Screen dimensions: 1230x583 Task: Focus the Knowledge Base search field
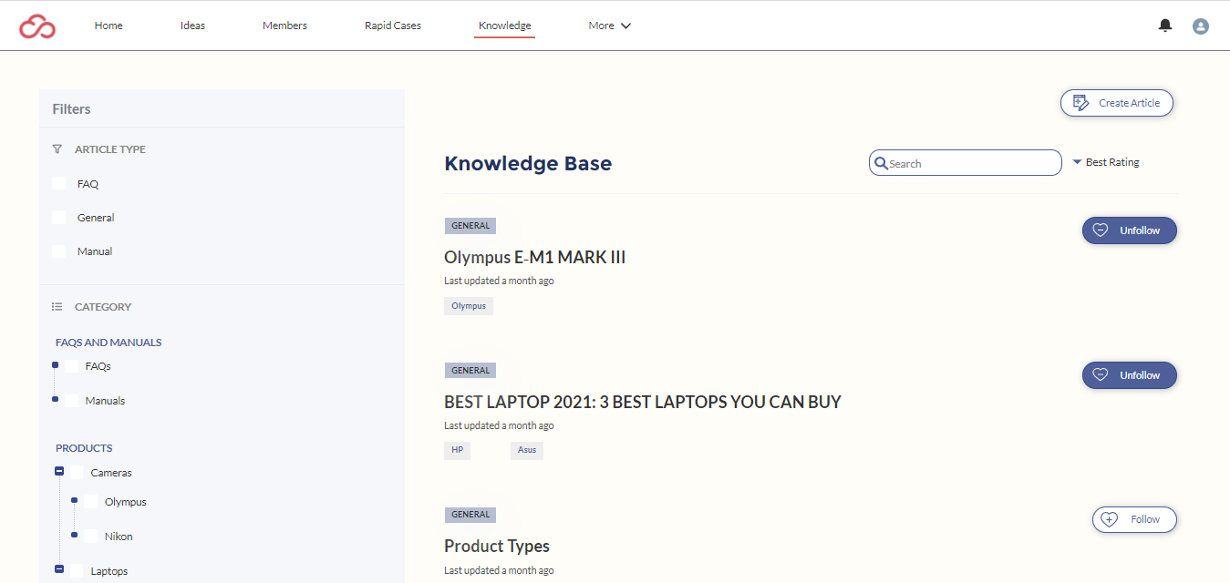pyautogui.click(x=966, y=163)
